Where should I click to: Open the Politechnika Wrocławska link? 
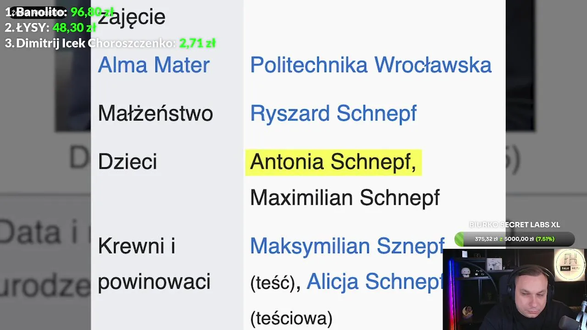pyautogui.click(x=371, y=65)
